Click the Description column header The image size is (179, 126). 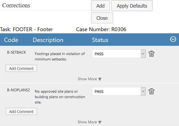pyautogui.click(x=48, y=40)
